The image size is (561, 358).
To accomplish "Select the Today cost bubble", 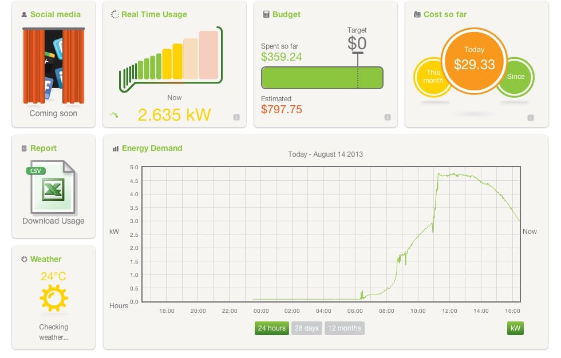I will tap(475, 61).
